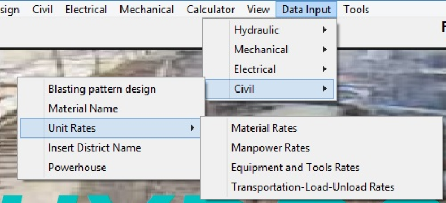Image resolution: width=446 pixels, height=203 pixels.
Task: Click the Data Input menu
Action: tap(306, 10)
